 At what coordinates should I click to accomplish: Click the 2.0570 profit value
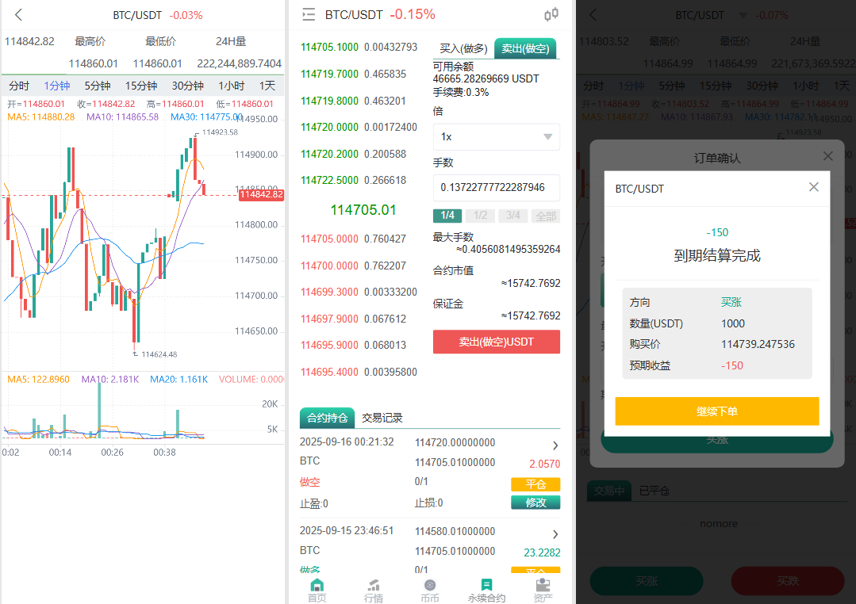tap(545, 464)
